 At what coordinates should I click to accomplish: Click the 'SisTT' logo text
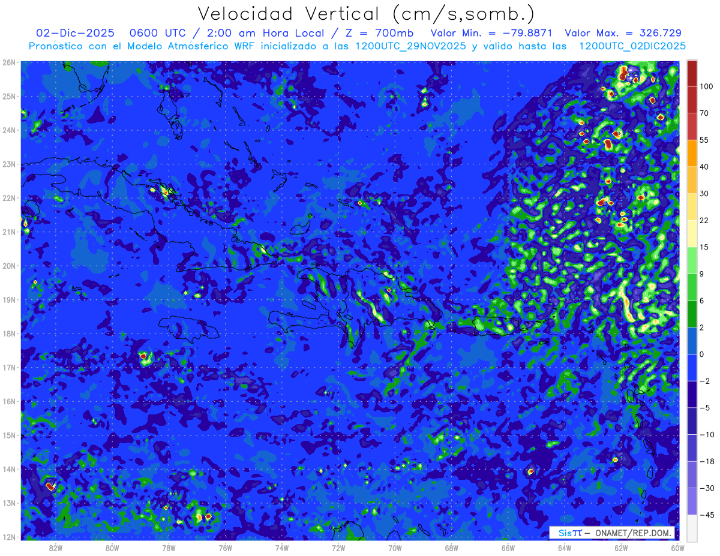(570, 533)
